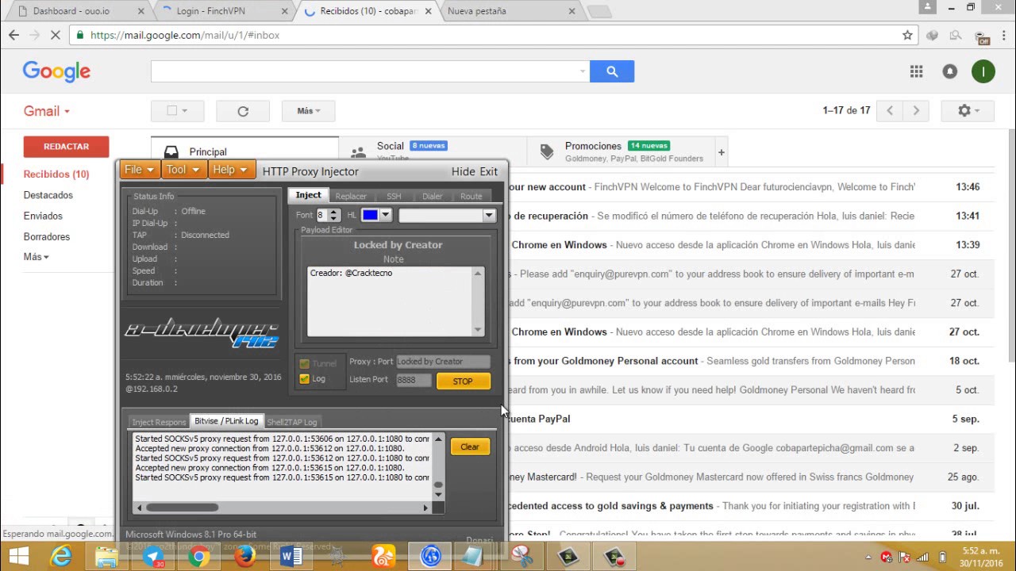Open the Borradores folder
This screenshot has width=1016, height=571.
47,236
